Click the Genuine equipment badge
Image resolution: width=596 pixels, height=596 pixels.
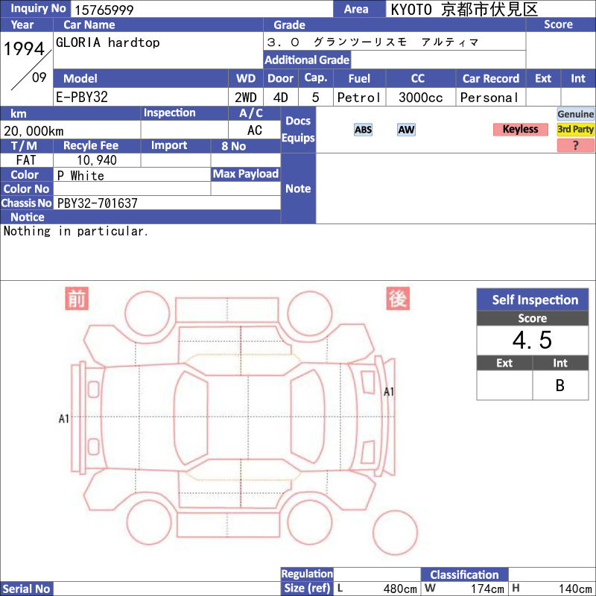(x=575, y=114)
